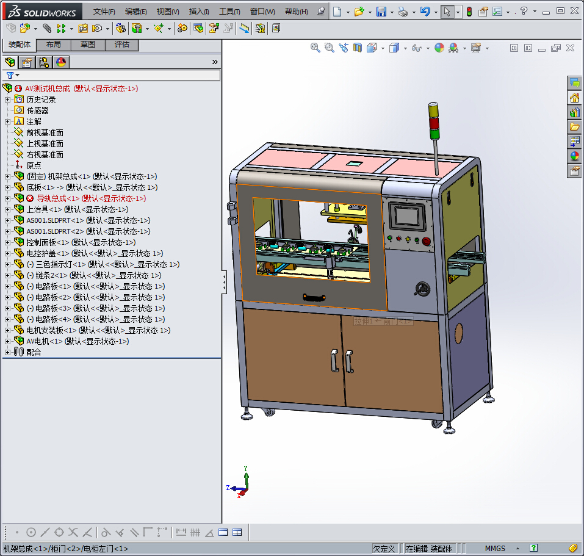Click the Edit Appearance color ball icon
This screenshot has width=584, height=556.
click(439, 48)
